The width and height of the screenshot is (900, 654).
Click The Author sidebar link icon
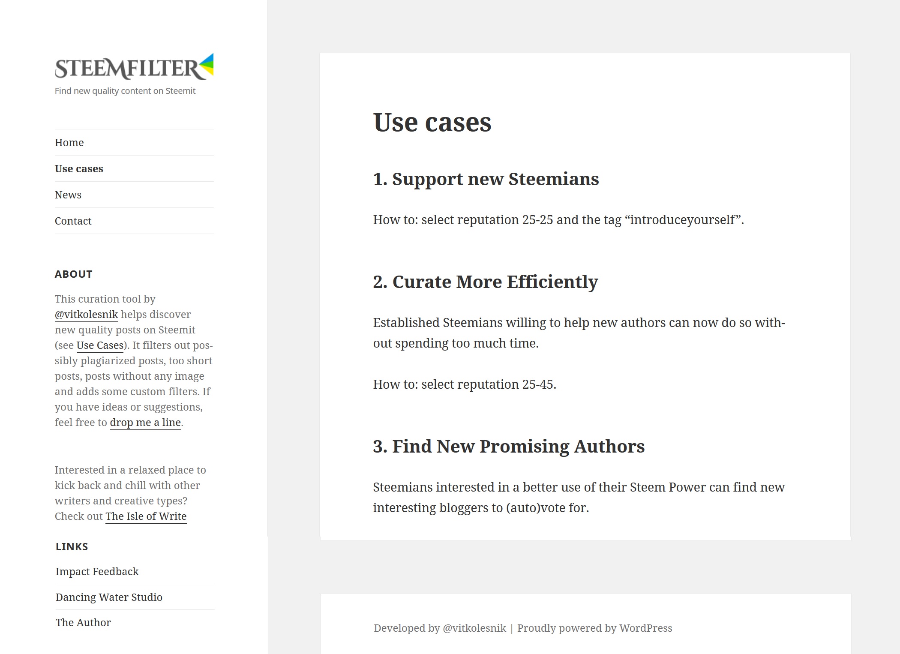click(82, 622)
